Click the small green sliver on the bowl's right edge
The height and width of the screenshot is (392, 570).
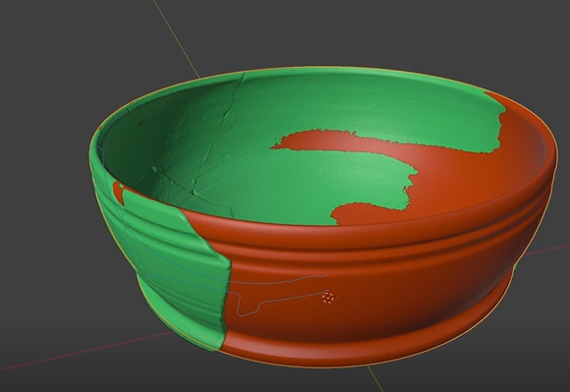pyautogui.click(x=515, y=267)
